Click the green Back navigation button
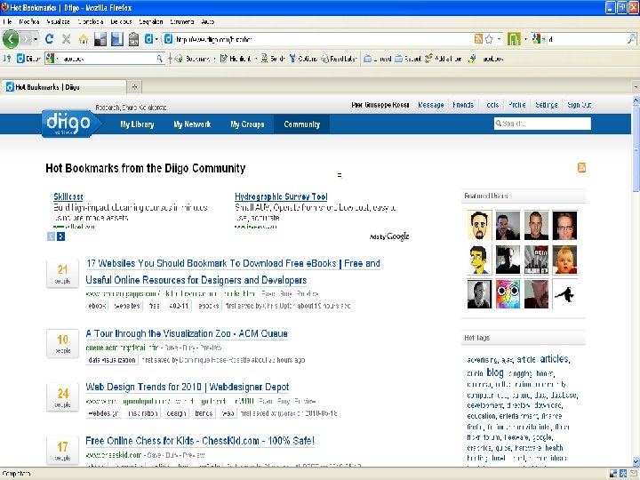The image size is (640, 480). (x=11, y=39)
